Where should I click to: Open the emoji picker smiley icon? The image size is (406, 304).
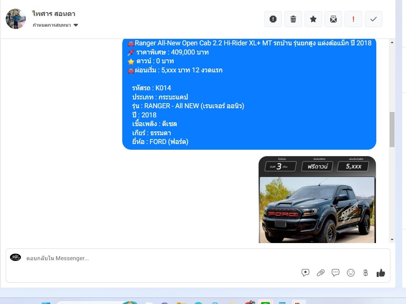click(x=351, y=273)
